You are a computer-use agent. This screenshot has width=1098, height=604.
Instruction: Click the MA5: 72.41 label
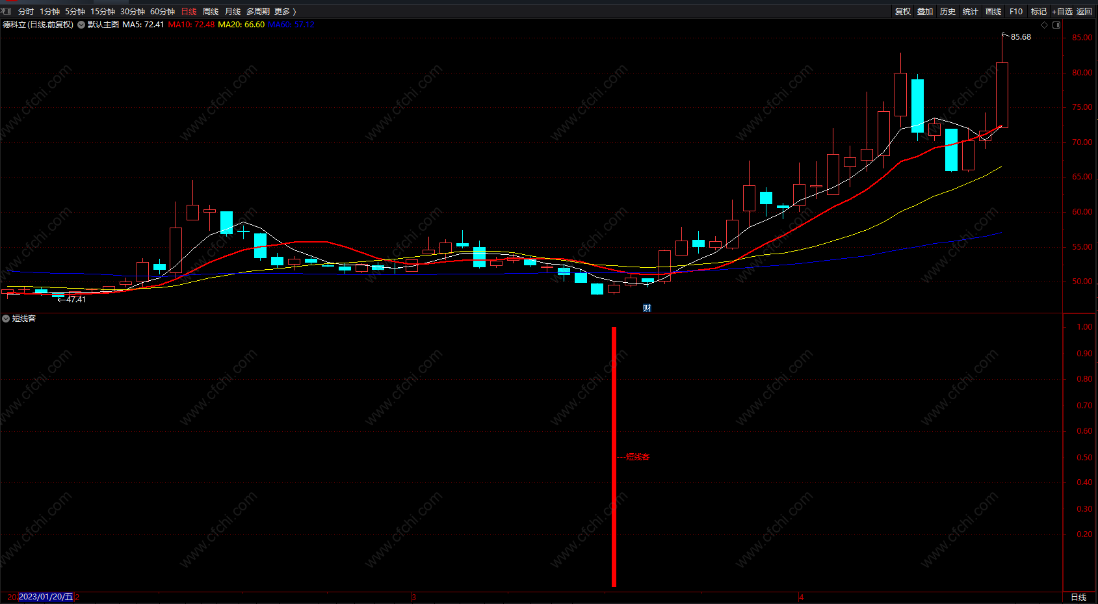point(143,25)
